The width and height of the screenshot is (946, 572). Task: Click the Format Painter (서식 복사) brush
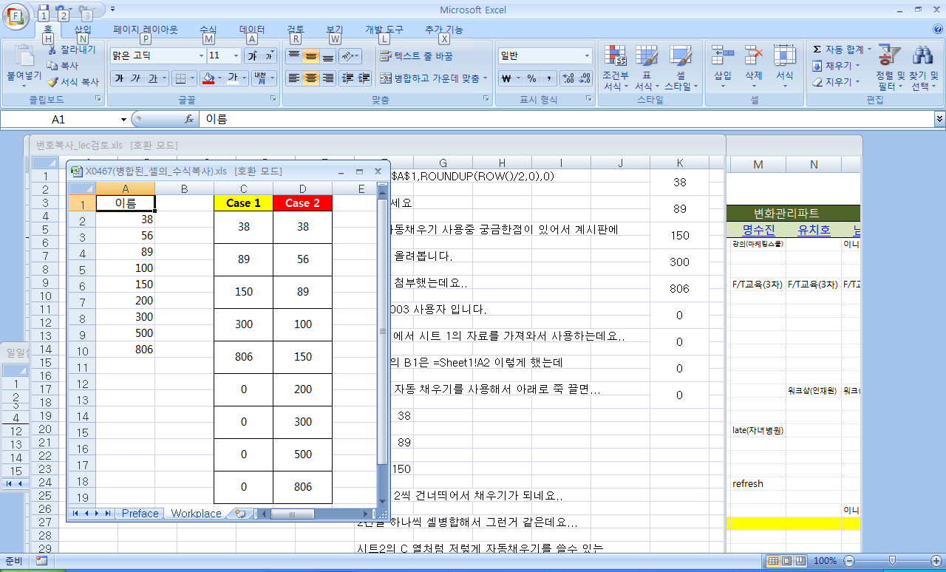coord(73,82)
